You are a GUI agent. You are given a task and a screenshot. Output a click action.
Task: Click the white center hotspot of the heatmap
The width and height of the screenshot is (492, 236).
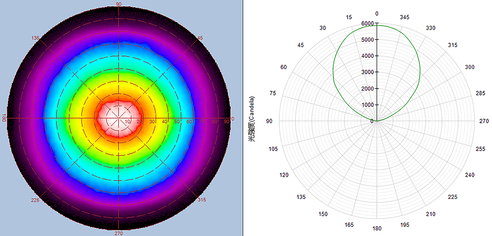pos(119,118)
